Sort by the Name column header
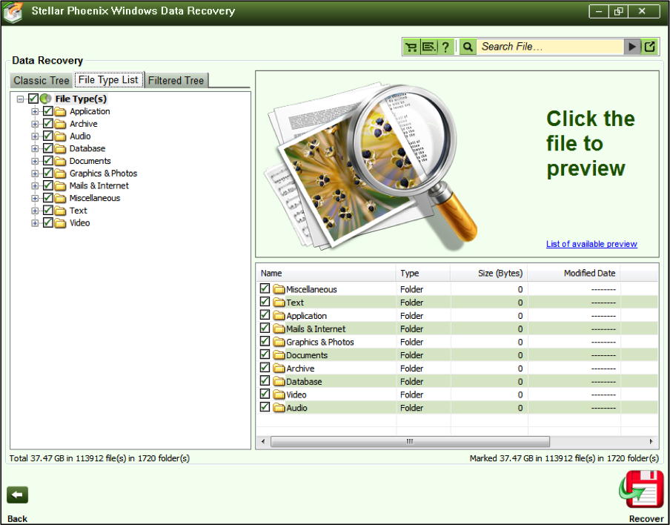Image resolution: width=670 pixels, height=525 pixels. (x=325, y=273)
